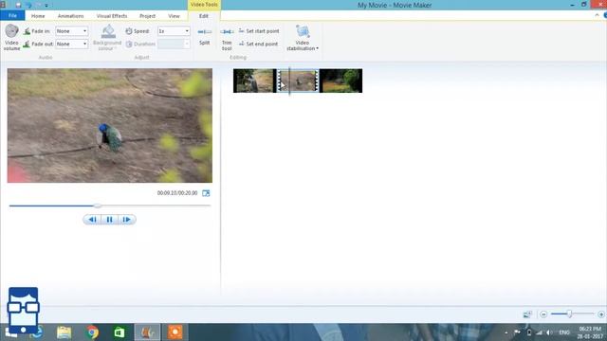Click the preview seek bar handle
607x341 pixels.
(x=98, y=206)
